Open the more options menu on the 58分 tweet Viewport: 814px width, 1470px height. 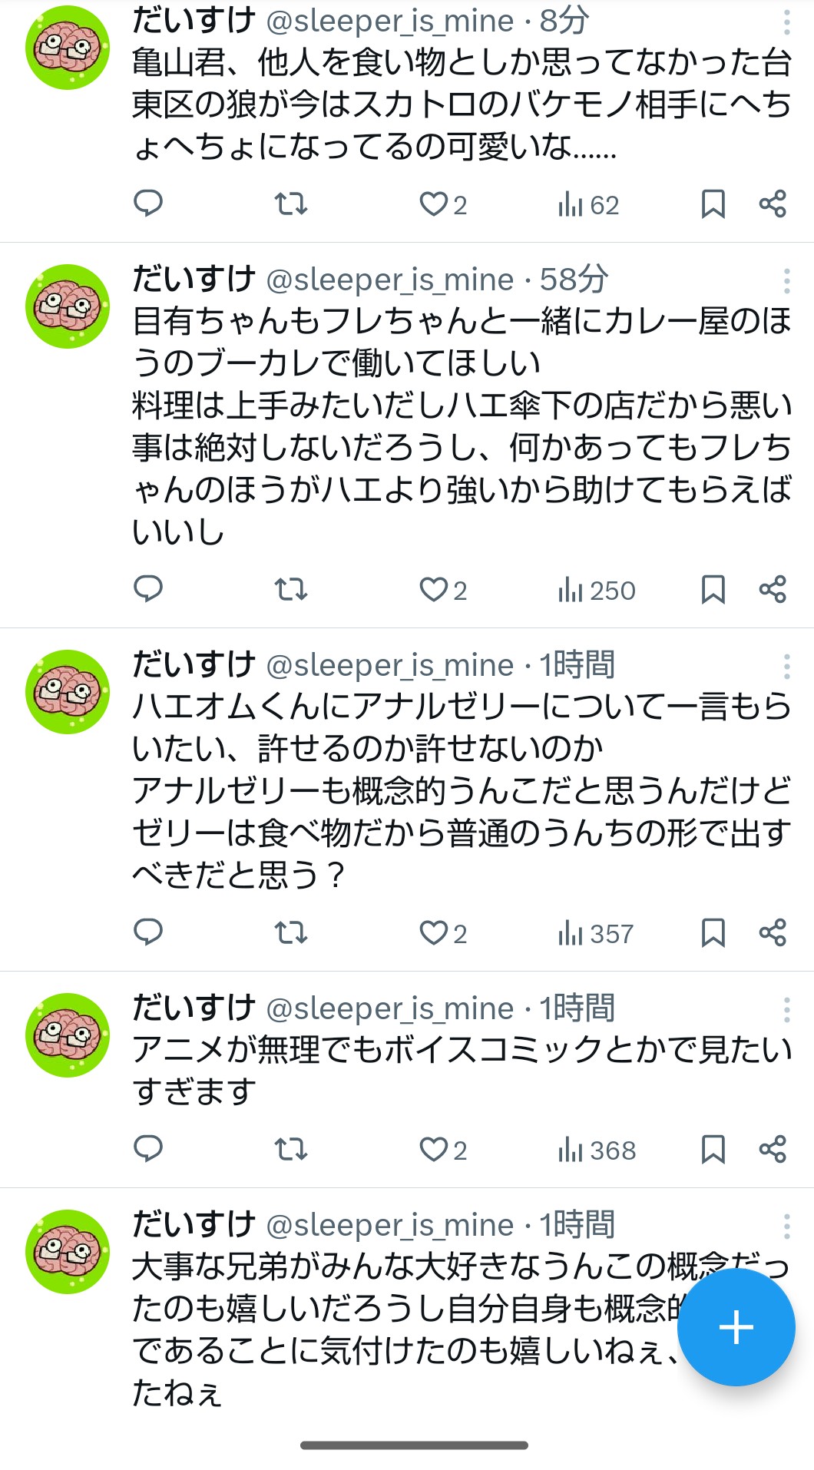point(786,281)
